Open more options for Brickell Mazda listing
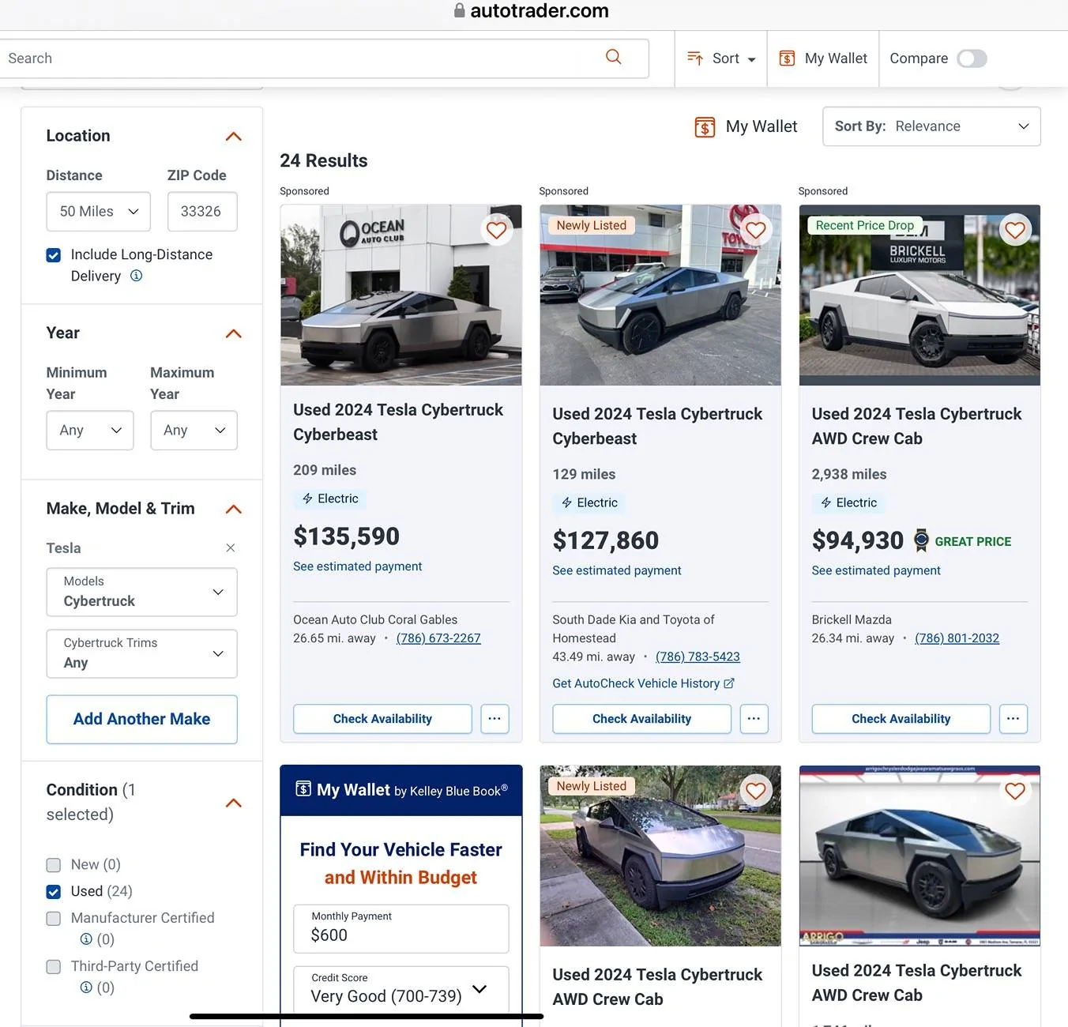Image resolution: width=1068 pixels, height=1027 pixels. (x=1013, y=719)
